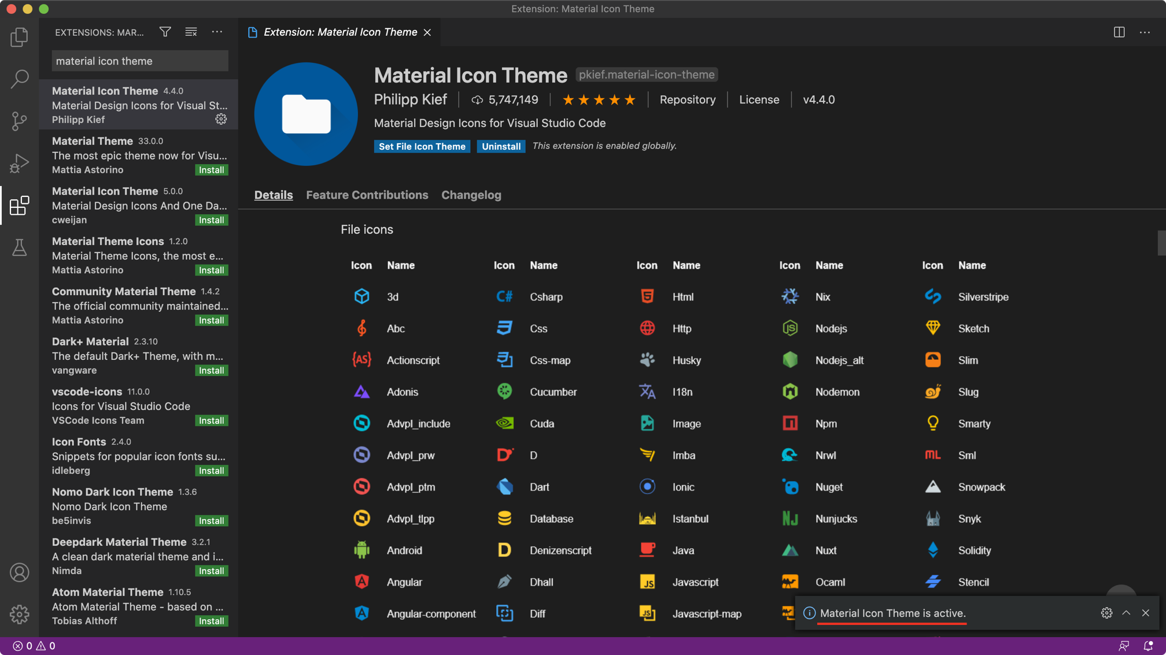Clear extensions search results icon
Screen dimensions: 1166x655
[191, 32]
